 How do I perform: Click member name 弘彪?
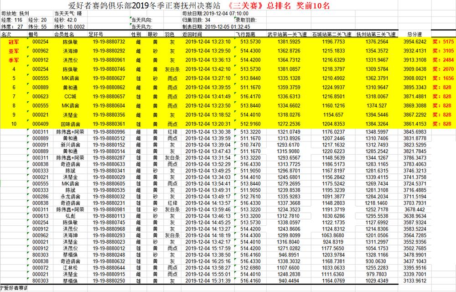(70, 216)
